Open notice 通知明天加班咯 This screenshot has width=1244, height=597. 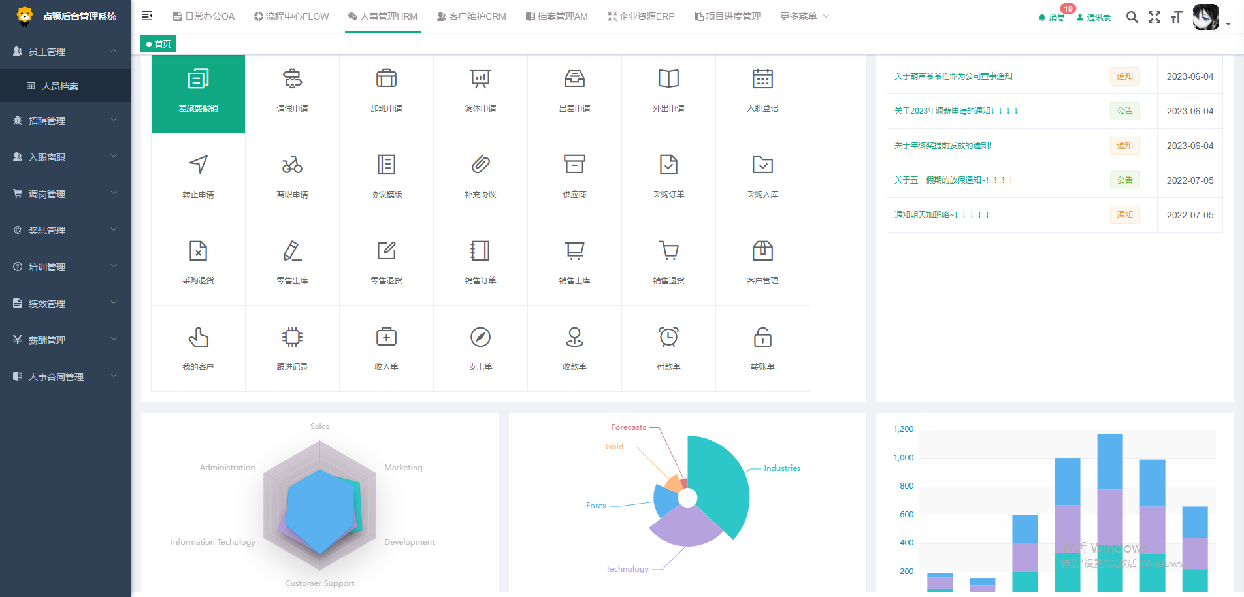point(941,215)
